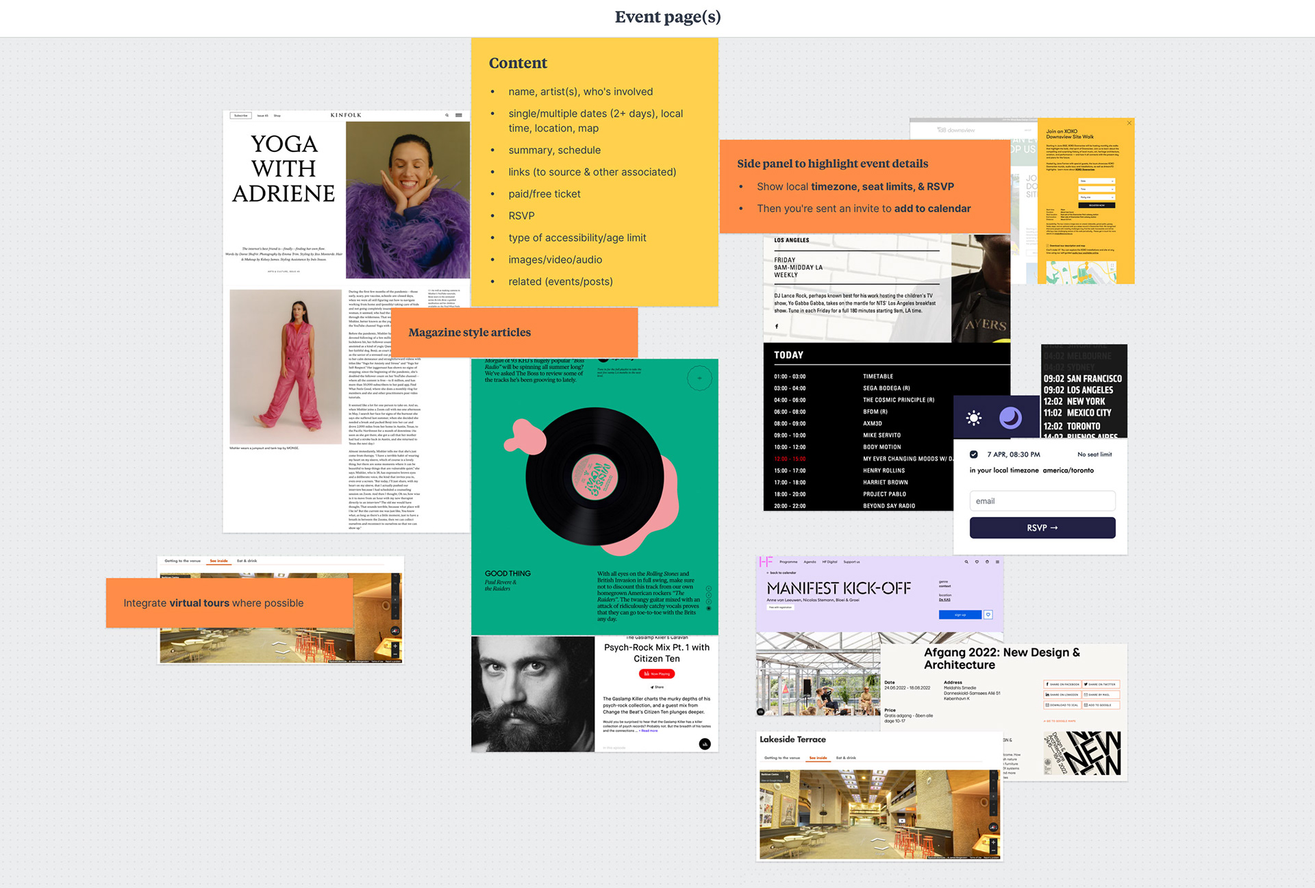Click 09:02 SAN FRANCISCO in timezone list
The height and width of the screenshot is (888, 1315).
[1083, 379]
